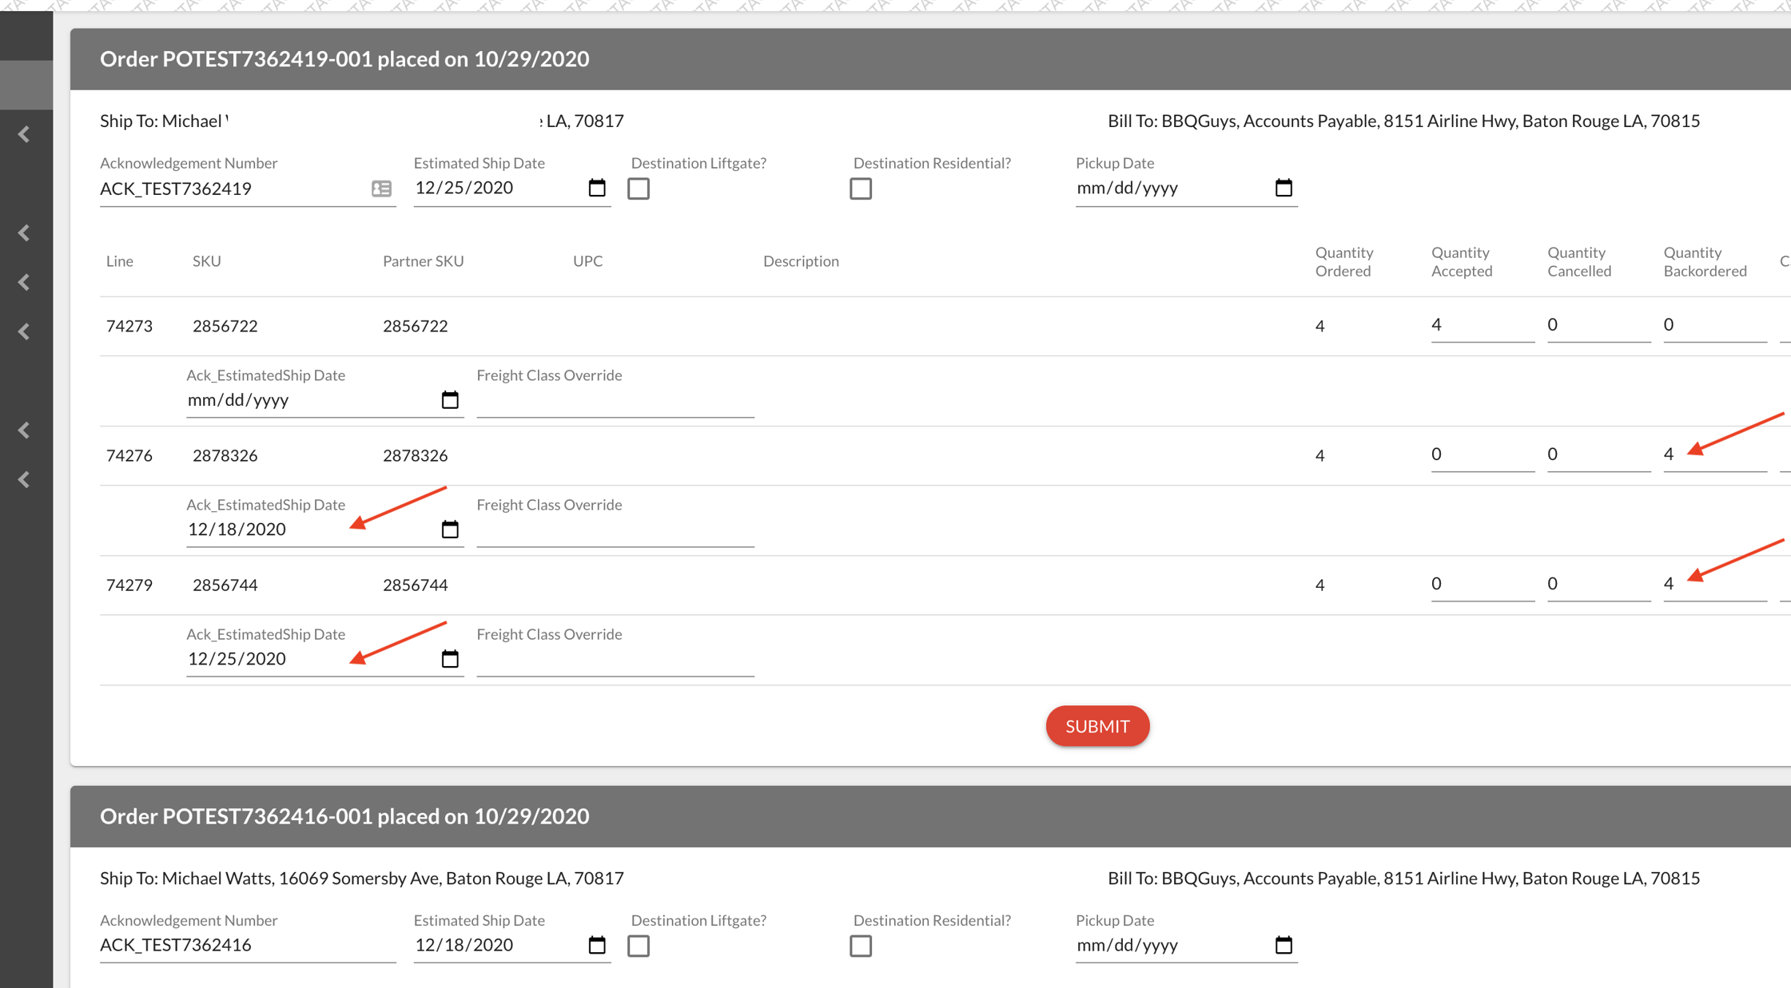Open Pickup Date calendar for order POTEST7362419-001
The height and width of the screenshot is (988, 1791).
1284,188
